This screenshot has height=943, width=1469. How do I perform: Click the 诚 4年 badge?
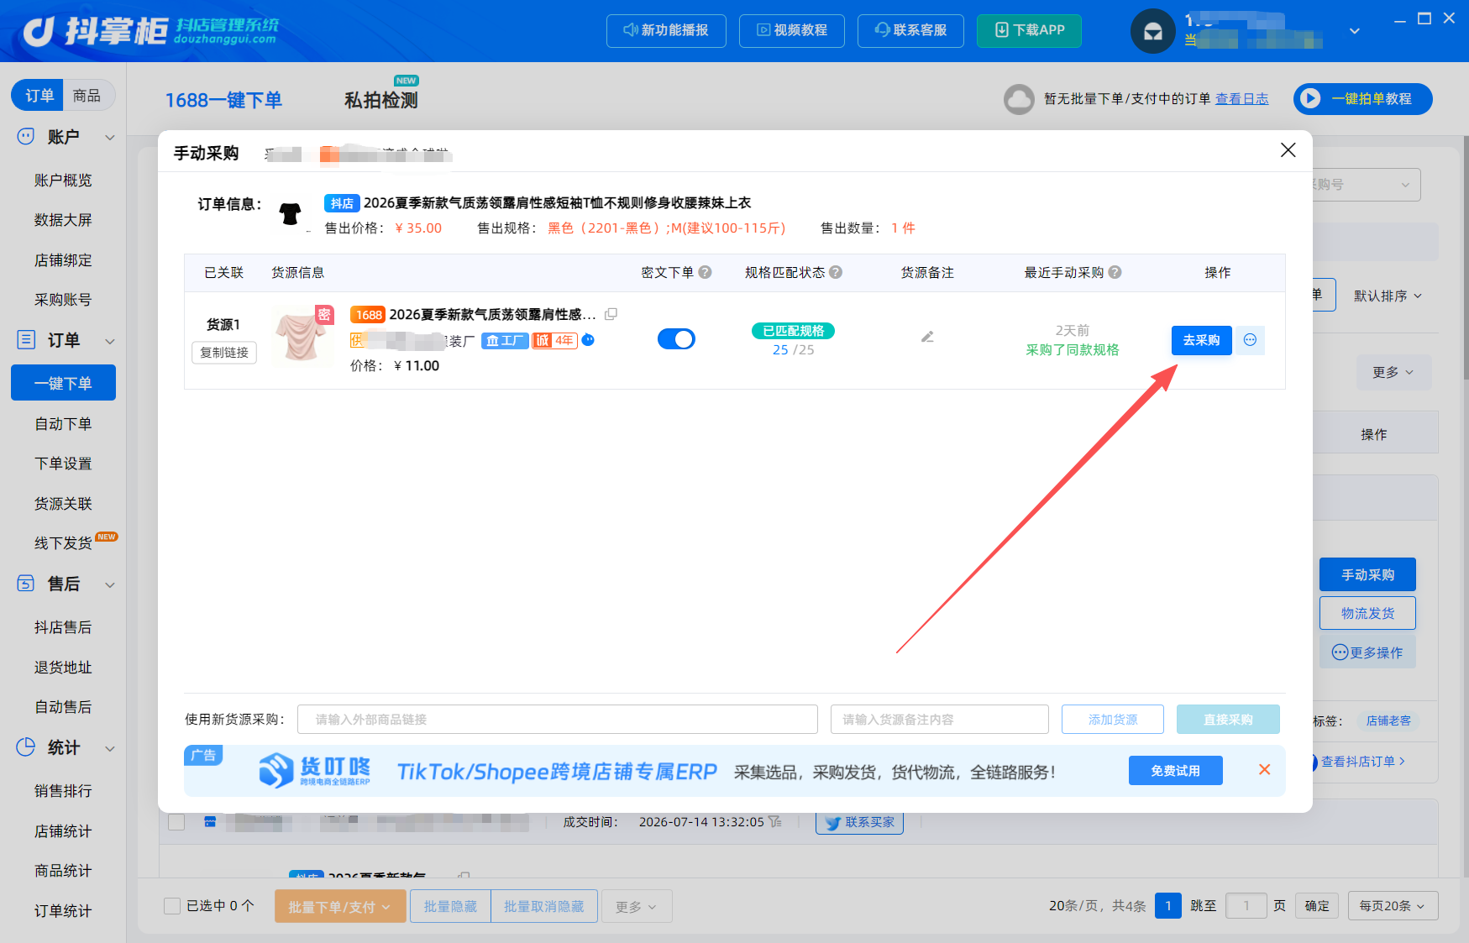(x=555, y=340)
